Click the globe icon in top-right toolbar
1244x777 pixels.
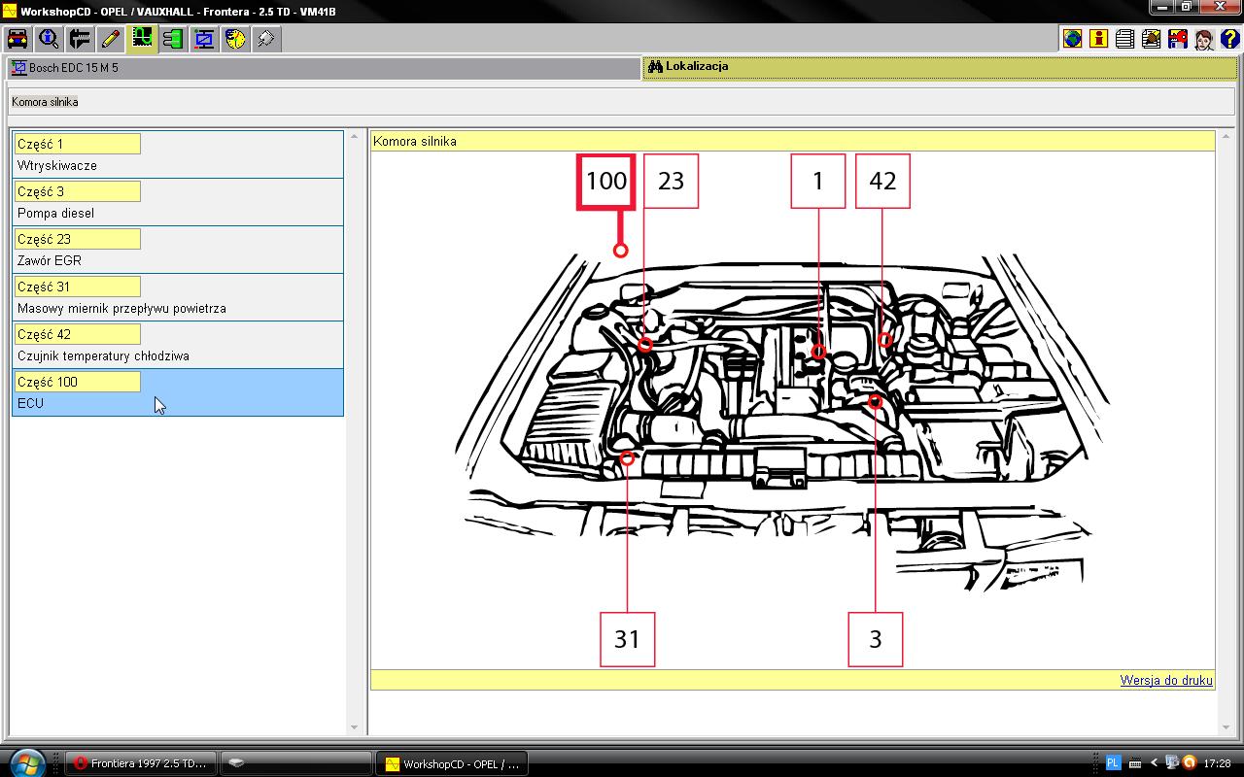click(1073, 39)
